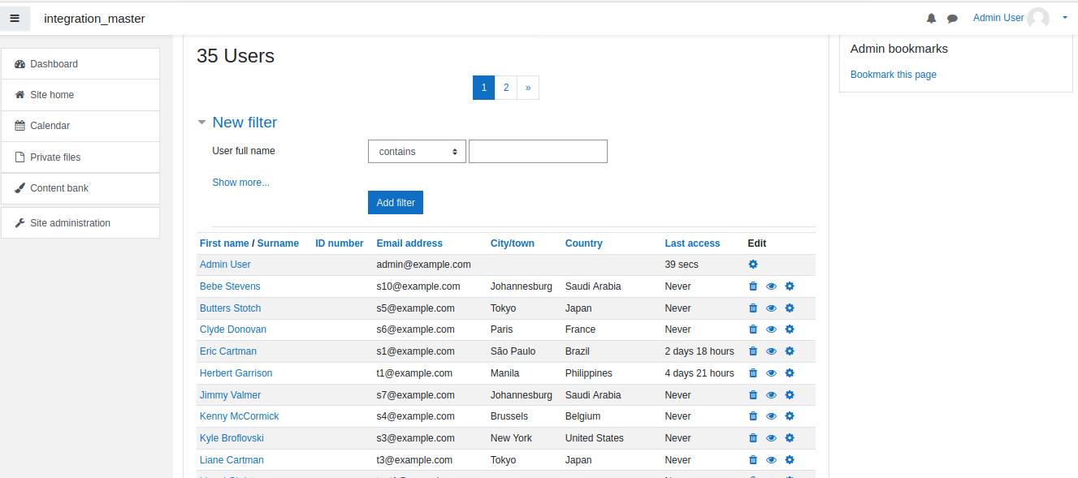
Task: Sort users by Email address column
Action: (409, 243)
